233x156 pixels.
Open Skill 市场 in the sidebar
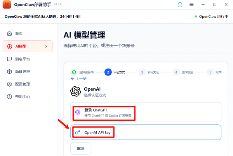(x=28, y=72)
